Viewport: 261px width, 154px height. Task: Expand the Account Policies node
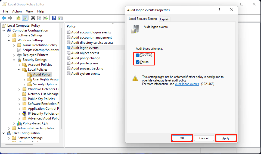point(19,65)
